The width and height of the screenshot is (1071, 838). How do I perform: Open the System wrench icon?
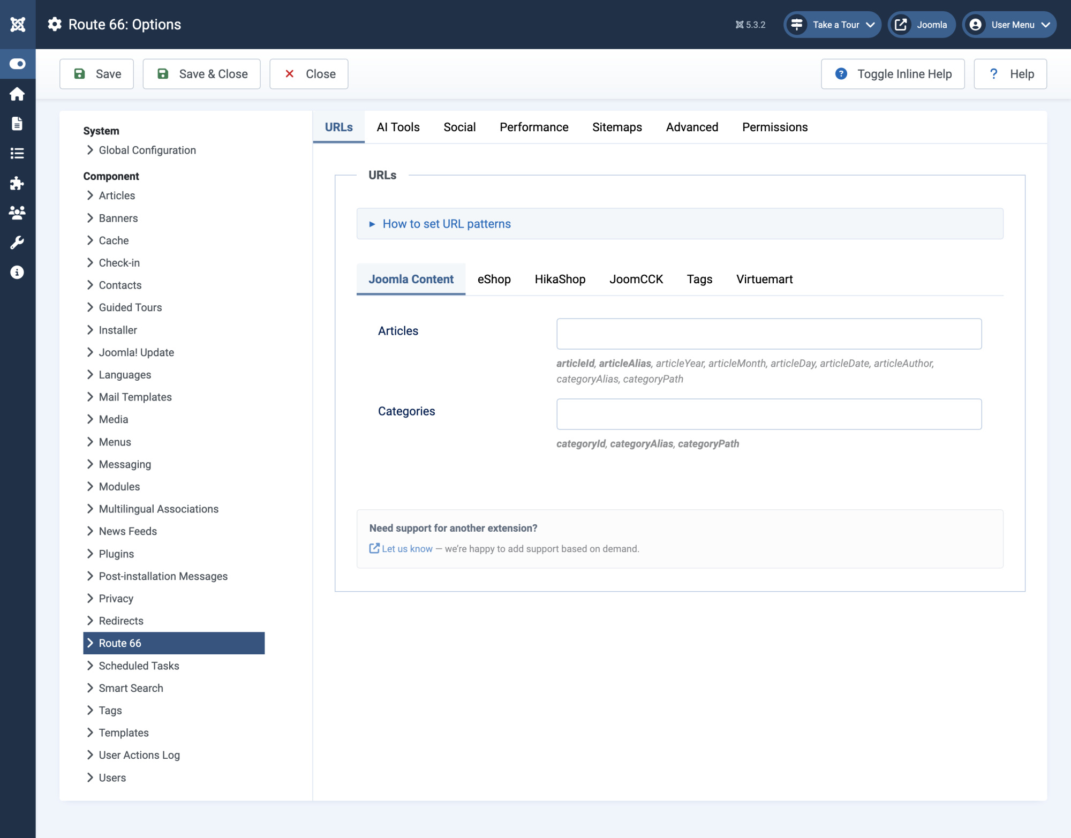click(17, 243)
